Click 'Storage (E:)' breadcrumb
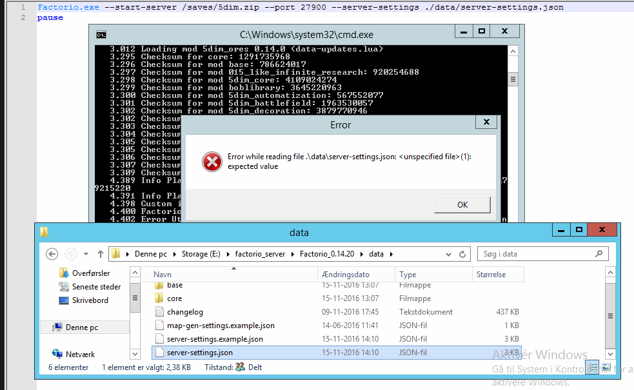This screenshot has width=634, height=390. (201, 254)
